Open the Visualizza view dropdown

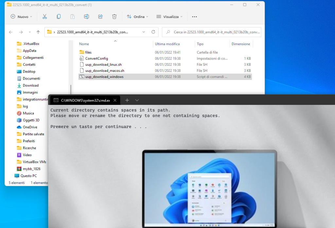pyautogui.click(x=170, y=16)
